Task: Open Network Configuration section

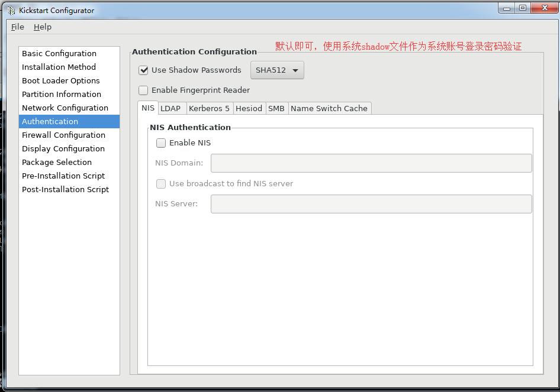Action: pos(69,108)
